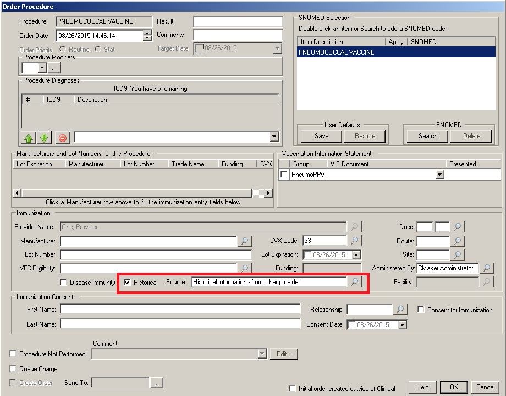506x396 pixels.
Task: Click the red remove diagnosis icon
Action: click(x=62, y=138)
